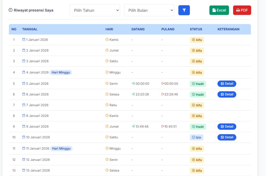Open Detail for 5 Januari 2026
The height and width of the screenshot is (176, 266).
coord(227,84)
